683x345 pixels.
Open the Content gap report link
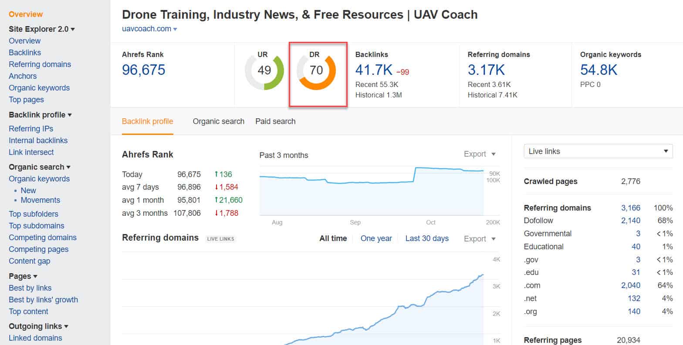point(29,261)
